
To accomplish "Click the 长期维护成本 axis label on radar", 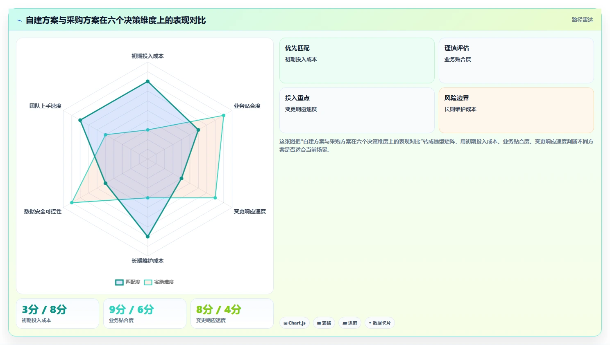I will [x=147, y=261].
